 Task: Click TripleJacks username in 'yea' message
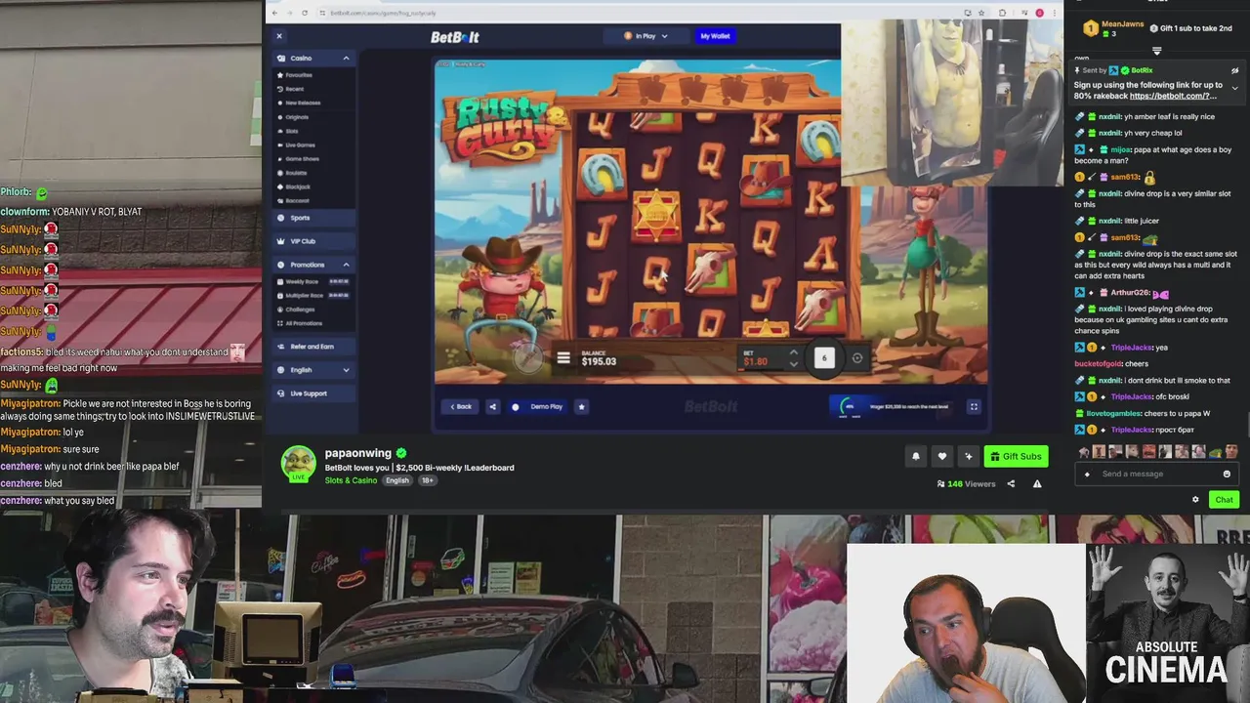(1131, 347)
